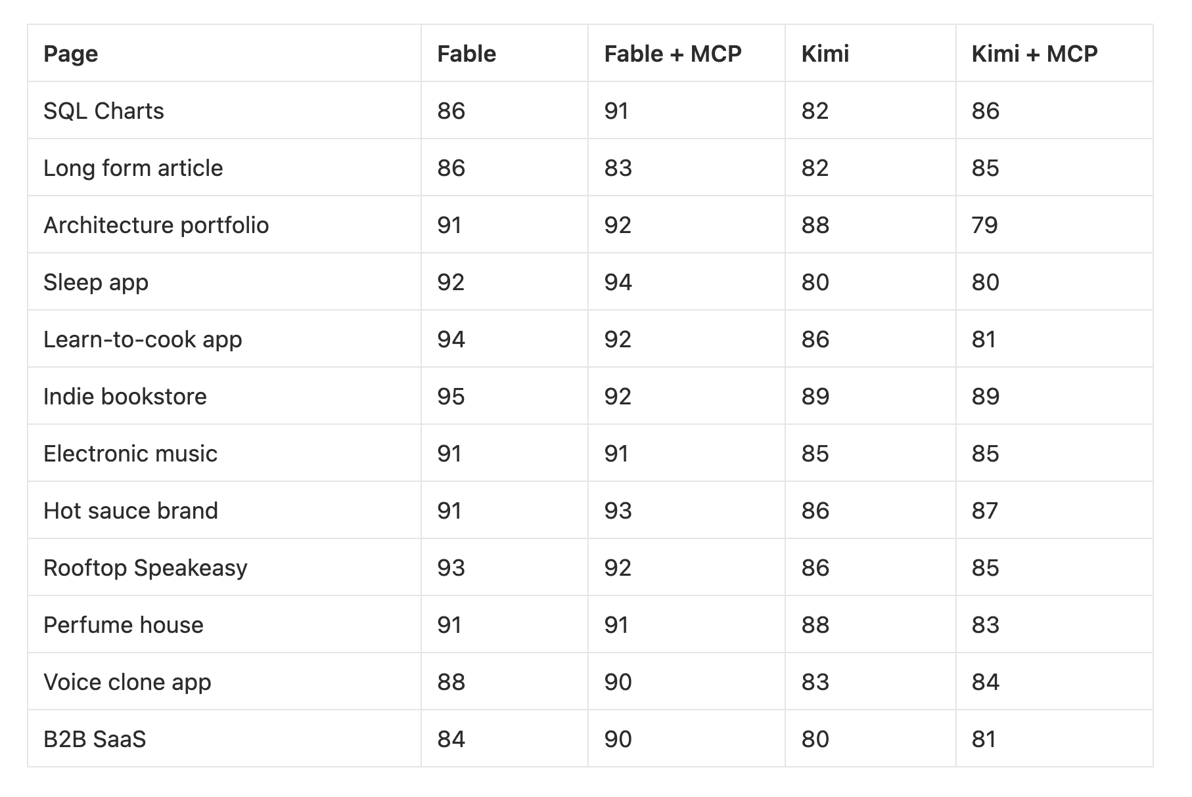Select the Rooftop Speakeasy row label
Viewport: 1192px width, 797px height.
(x=145, y=568)
